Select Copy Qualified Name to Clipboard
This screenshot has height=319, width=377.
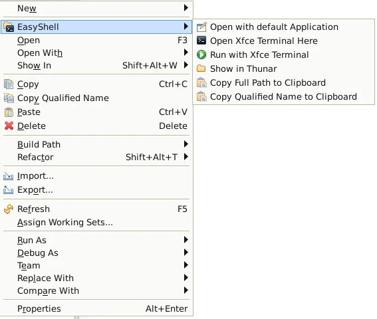point(283,96)
